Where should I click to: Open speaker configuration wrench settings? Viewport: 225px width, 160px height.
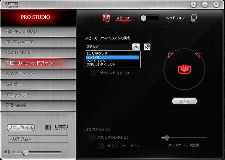(x=147, y=47)
